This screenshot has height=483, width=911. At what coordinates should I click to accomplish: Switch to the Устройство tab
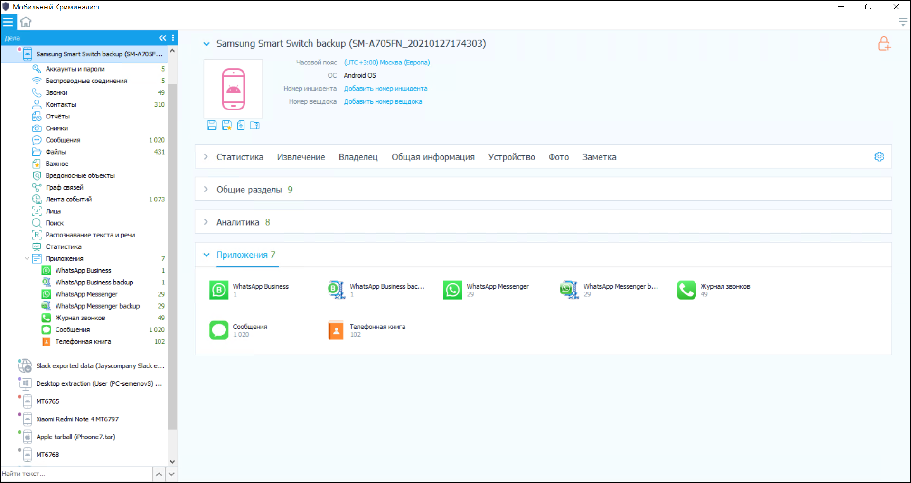point(512,157)
